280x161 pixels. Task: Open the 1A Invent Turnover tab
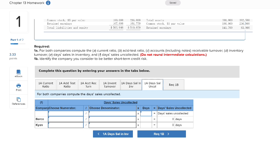coord(110,85)
